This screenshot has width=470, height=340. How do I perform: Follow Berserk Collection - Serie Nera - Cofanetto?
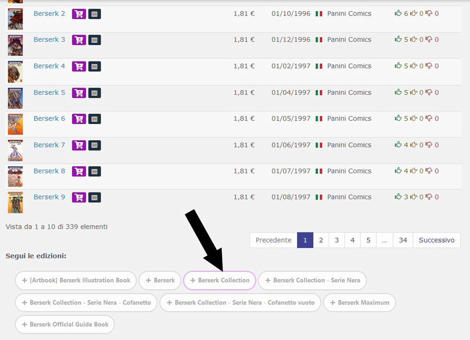[x=86, y=302]
